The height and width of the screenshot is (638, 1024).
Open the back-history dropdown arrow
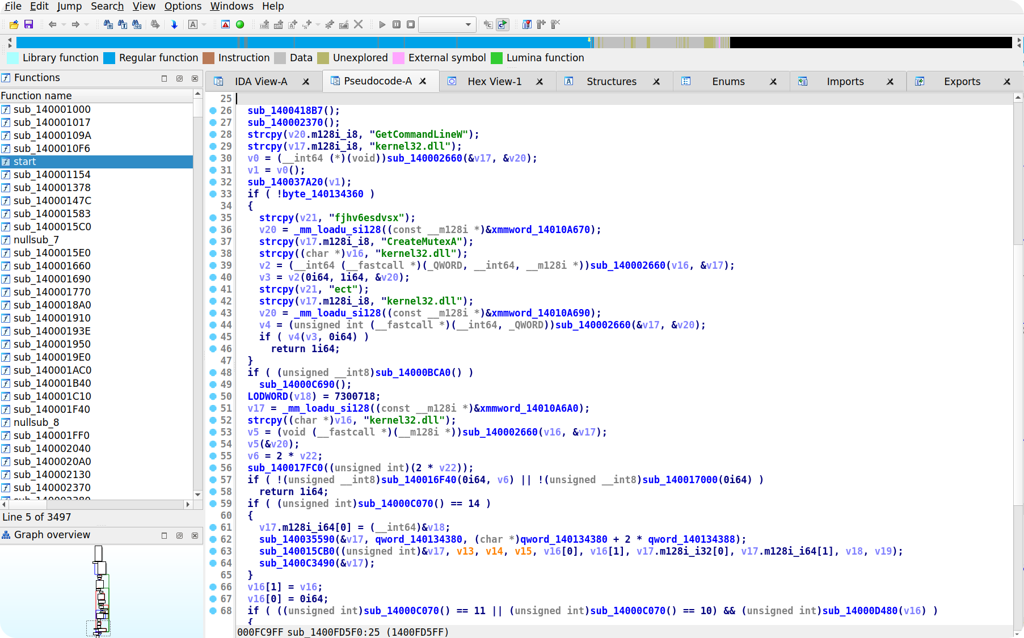pos(64,24)
